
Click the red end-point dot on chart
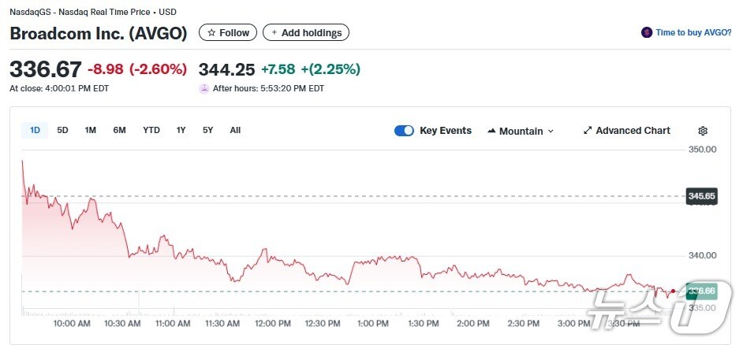[673, 291]
